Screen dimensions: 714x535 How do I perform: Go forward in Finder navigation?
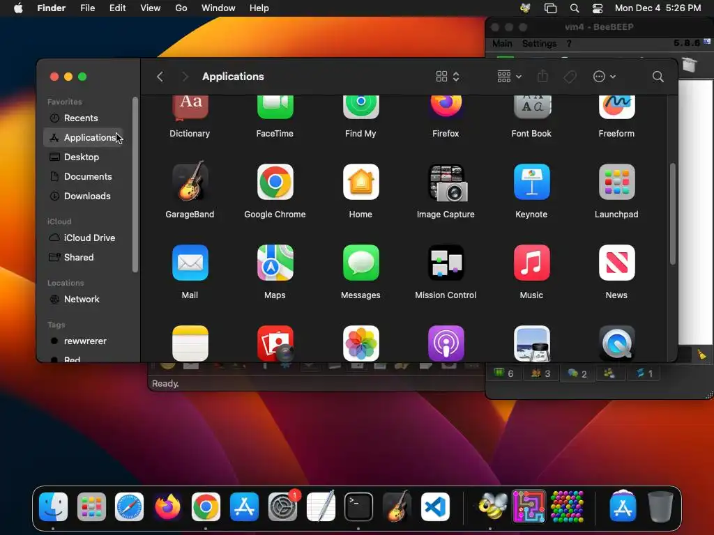click(x=184, y=77)
